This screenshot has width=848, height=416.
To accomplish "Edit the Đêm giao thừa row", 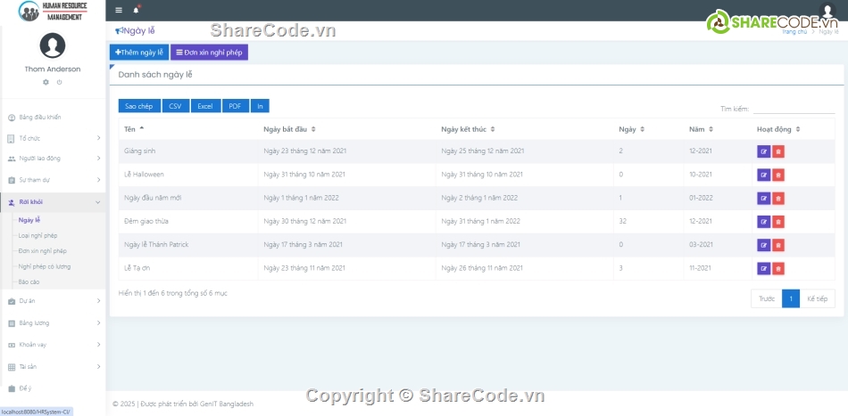I will click(763, 222).
